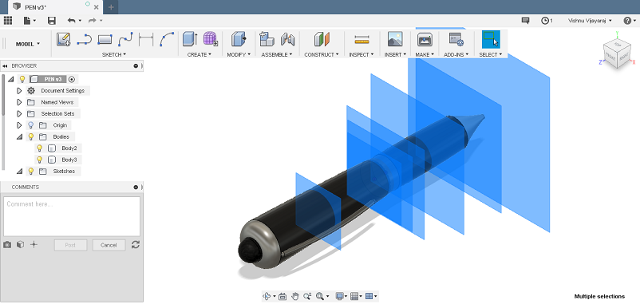Open the File menu icon
Screen dimensions: 640x304
point(30,21)
